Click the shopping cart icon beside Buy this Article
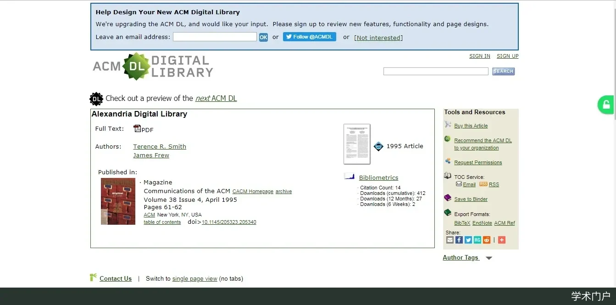The width and height of the screenshot is (616, 305). coord(448,124)
